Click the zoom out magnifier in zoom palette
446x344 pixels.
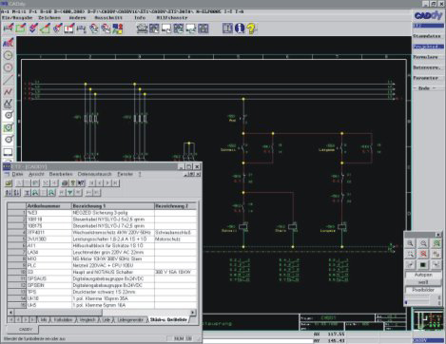pyautogui.click(x=423, y=243)
